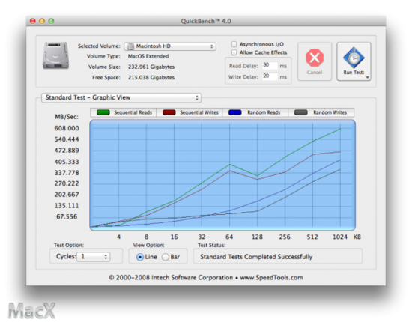Start benchmark with Run Test stopwatch icon

(354, 58)
